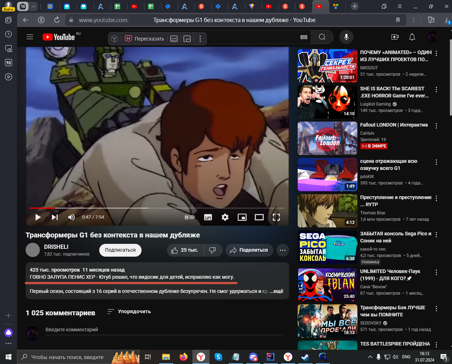
Task: Open the miniplayer
Action: point(242,217)
